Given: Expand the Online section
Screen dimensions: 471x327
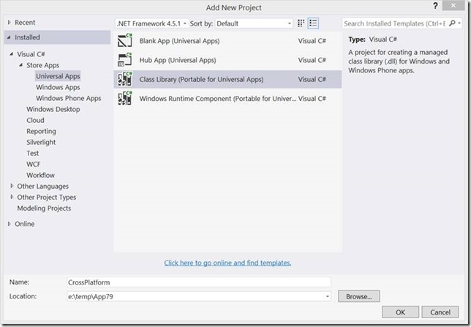Looking at the screenshot, I should 10,224.
